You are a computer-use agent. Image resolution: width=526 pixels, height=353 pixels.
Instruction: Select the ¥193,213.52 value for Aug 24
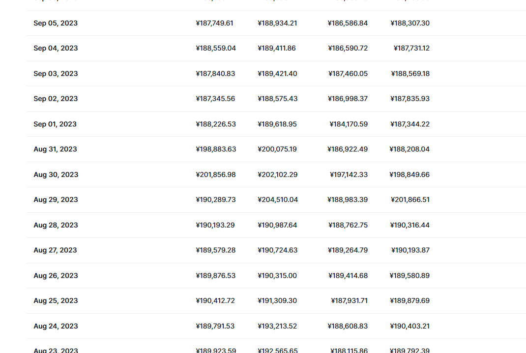(x=277, y=326)
